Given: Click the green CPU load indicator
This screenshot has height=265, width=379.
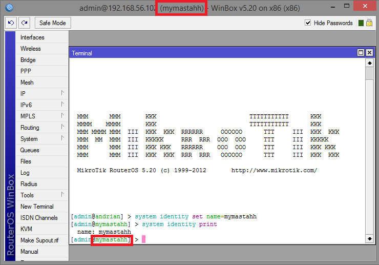Looking at the screenshot, I should tap(361, 23).
